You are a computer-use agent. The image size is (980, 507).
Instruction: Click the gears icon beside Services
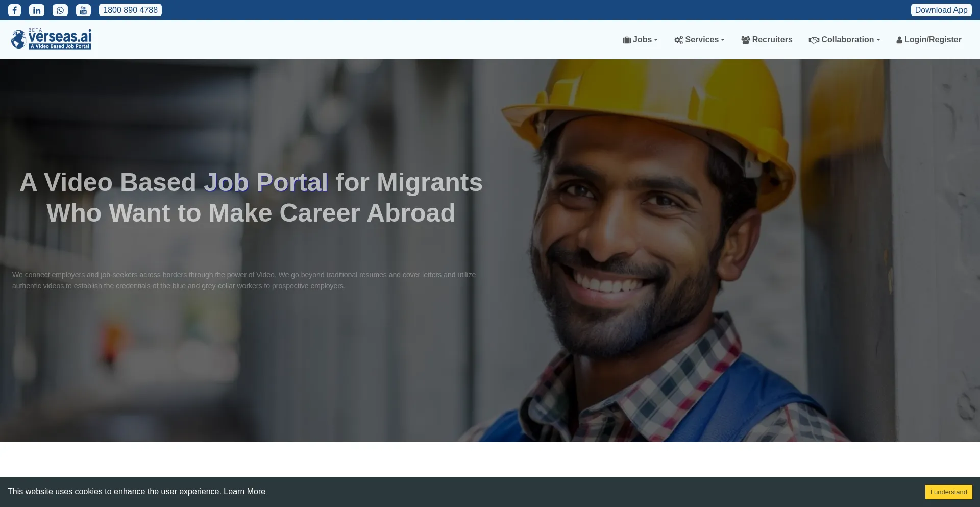[678, 40]
